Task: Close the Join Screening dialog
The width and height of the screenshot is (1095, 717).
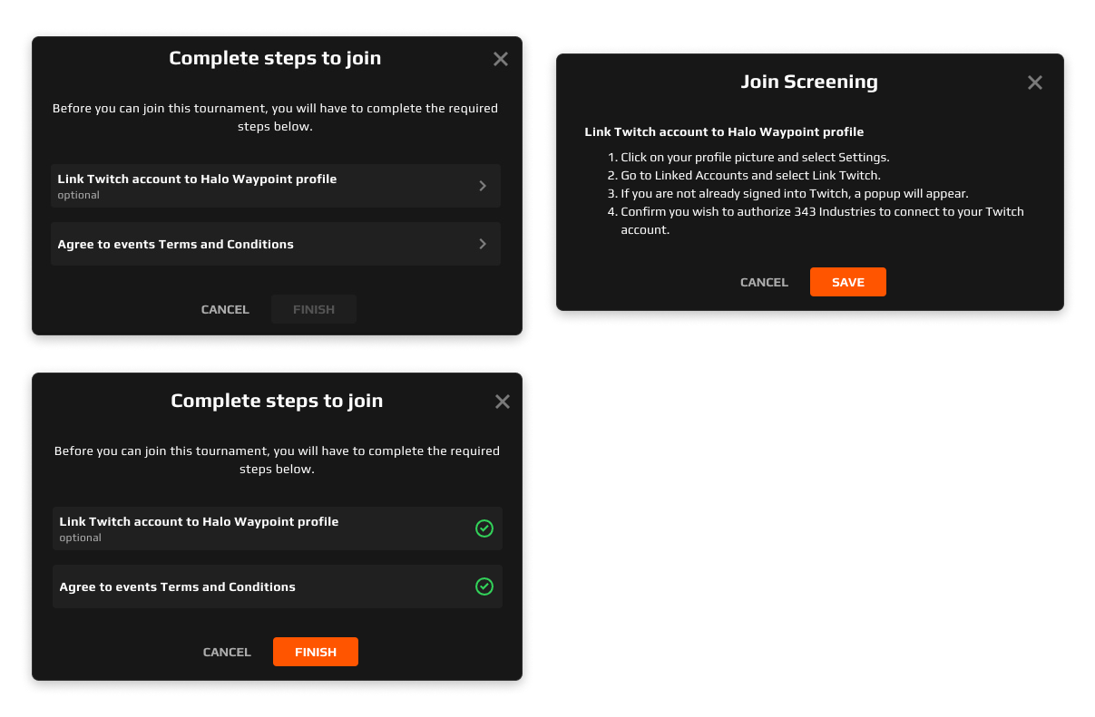Action: click(x=1034, y=82)
